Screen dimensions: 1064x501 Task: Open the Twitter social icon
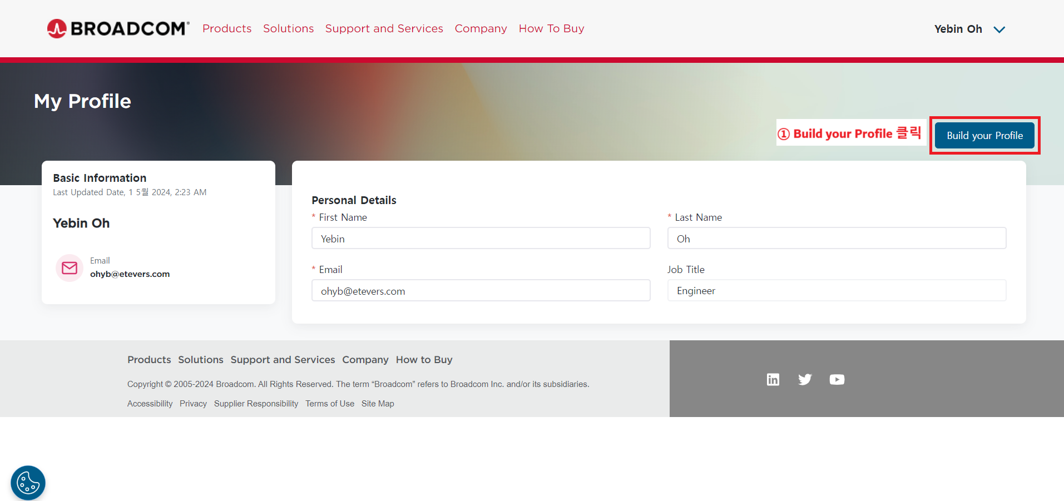click(x=805, y=379)
